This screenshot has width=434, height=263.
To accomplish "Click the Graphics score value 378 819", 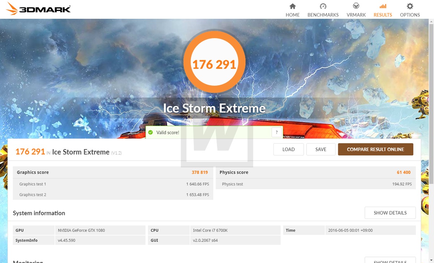I will click(x=200, y=172).
